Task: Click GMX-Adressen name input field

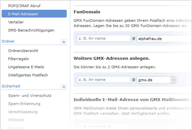Action: [104, 80]
